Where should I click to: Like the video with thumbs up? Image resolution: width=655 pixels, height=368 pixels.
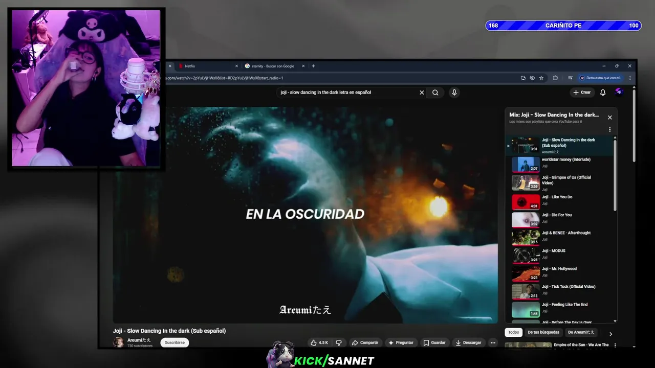(319, 342)
